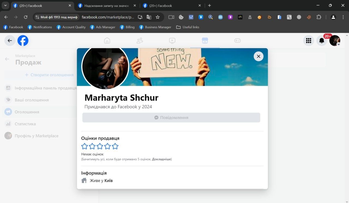This screenshot has width=349, height=203.
Task: Open the Billing bookmark
Action: [127, 27]
